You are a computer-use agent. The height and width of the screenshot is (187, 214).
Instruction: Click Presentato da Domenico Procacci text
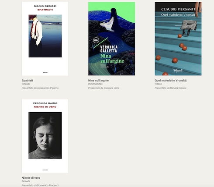click(x=40, y=185)
